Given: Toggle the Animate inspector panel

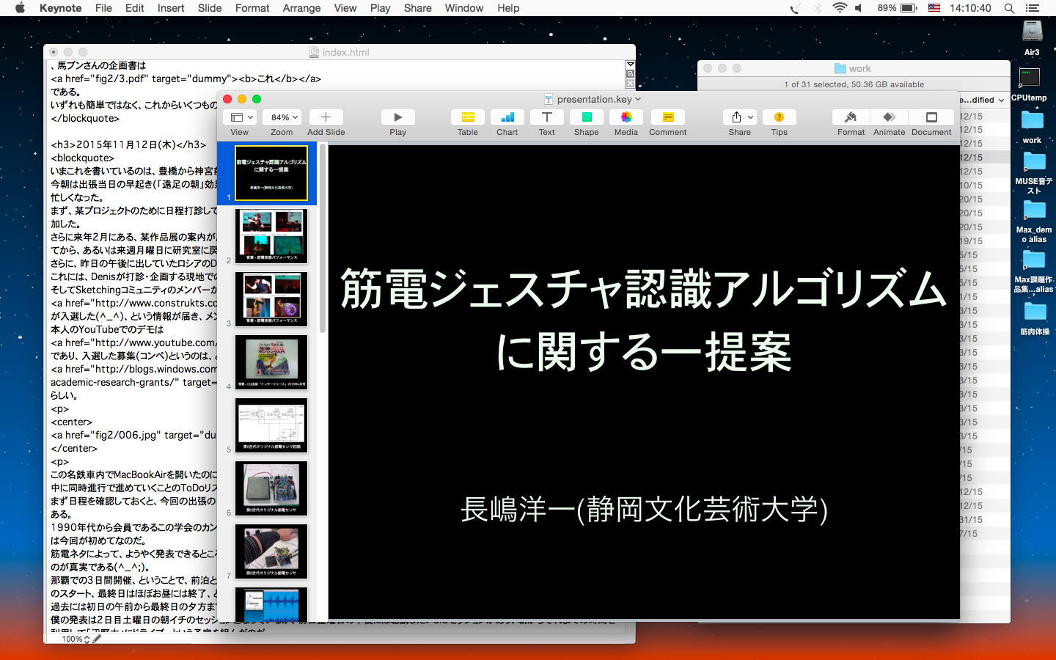Looking at the screenshot, I should [889, 117].
